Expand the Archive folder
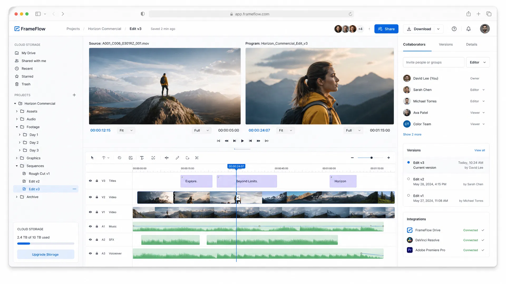This screenshot has height=284, width=506. click(x=17, y=197)
